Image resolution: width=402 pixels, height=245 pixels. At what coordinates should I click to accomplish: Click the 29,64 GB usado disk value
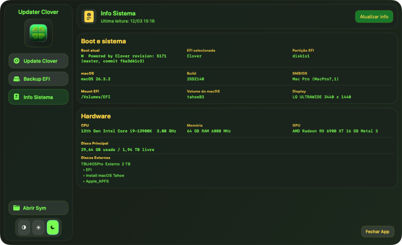[x=117, y=149]
